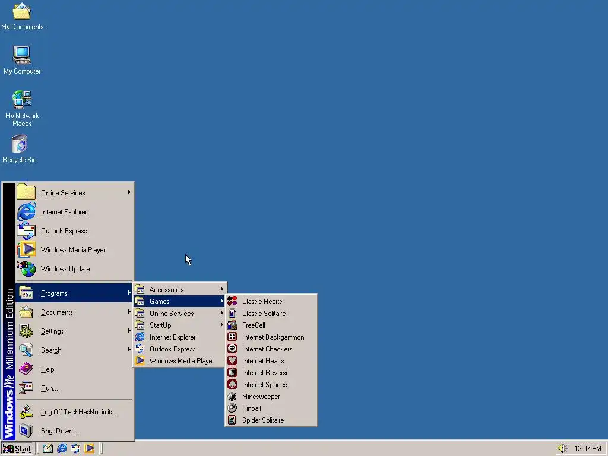The image size is (608, 456).
Task: Launch Internet Backgammon
Action: (x=271, y=337)
